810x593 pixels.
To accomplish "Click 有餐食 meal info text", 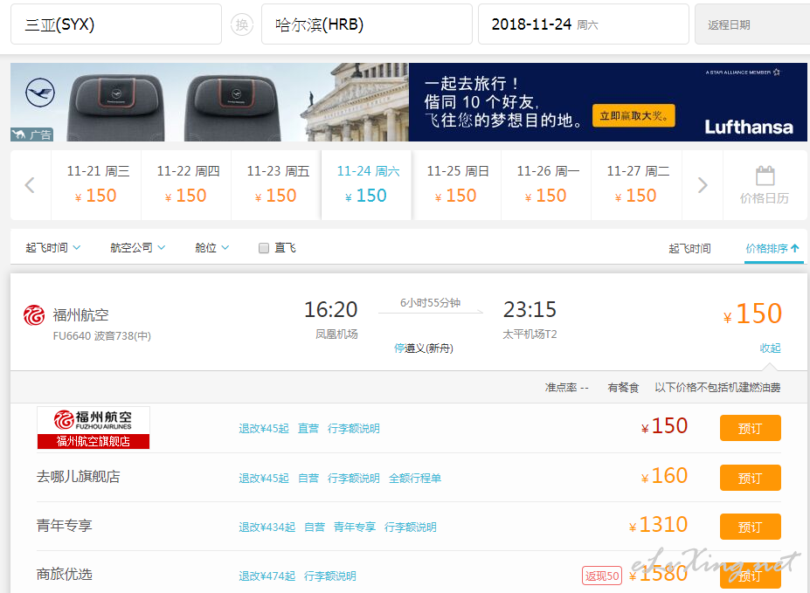I will coord(623,388).
